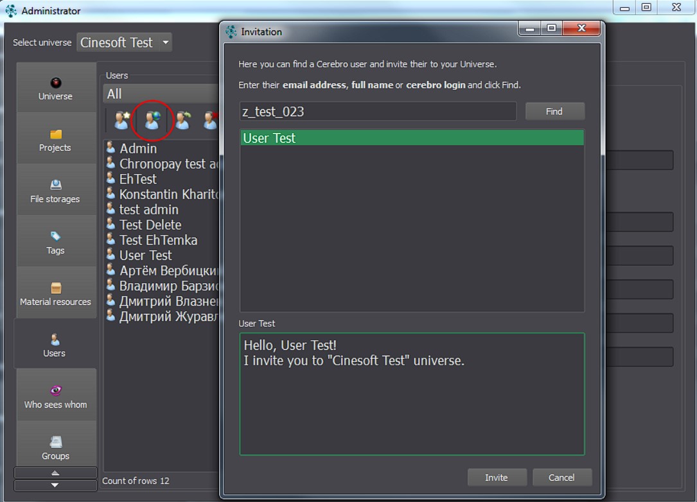Image resolution: width=697 pixels, height=502 pixels.
Task: Move the sidebar down with the arrow button
Action: tap(55, 485)
